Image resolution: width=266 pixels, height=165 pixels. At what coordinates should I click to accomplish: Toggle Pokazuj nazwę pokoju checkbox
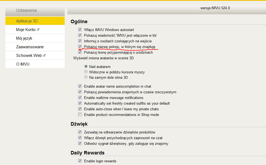coord(80,47)
